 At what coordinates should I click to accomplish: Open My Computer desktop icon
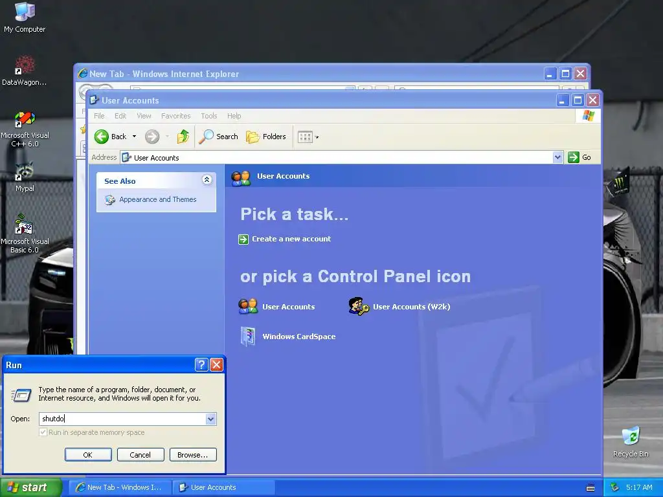coord(25,17)
